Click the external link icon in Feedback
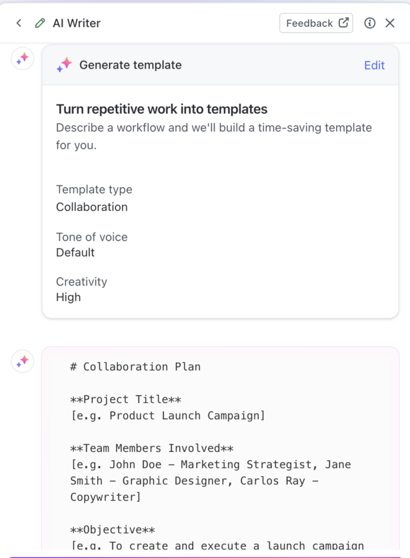 pos(344,23)
